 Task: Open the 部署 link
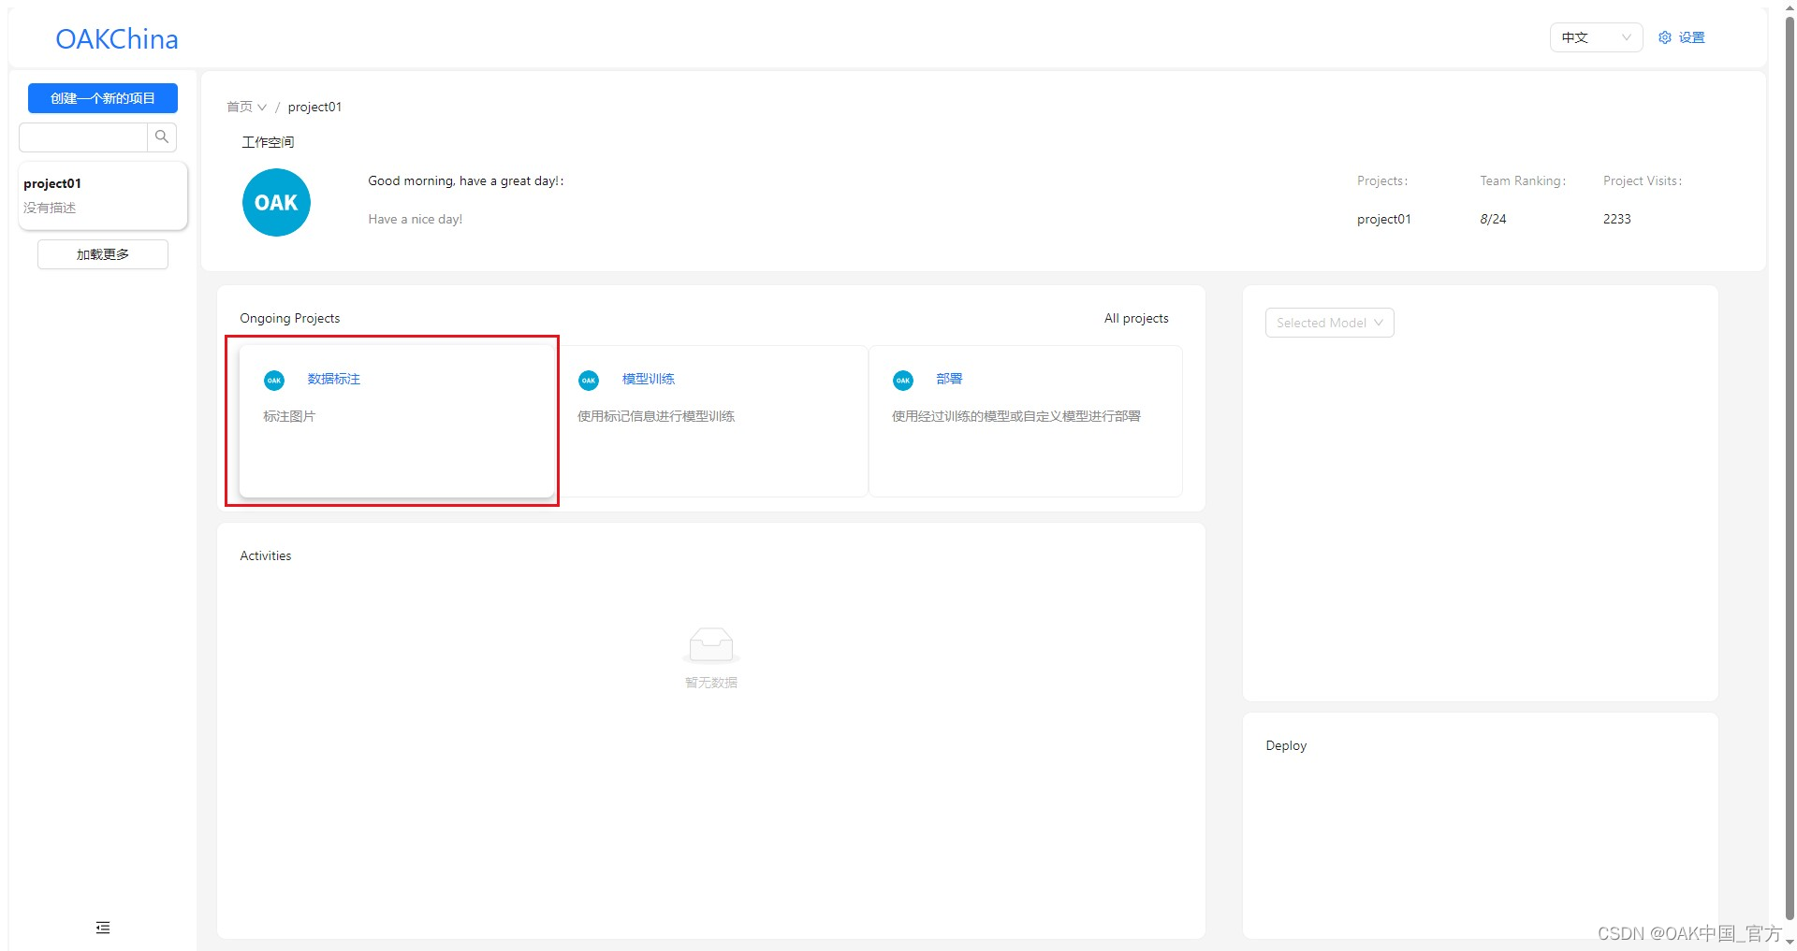click(949, 379)
